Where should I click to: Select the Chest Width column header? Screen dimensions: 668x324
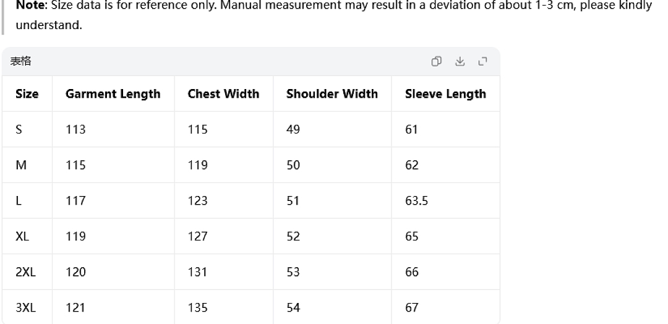(x=223, y=93)
